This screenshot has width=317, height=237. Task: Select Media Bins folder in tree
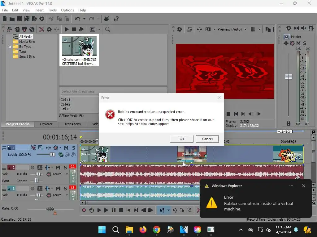point(27,42)
